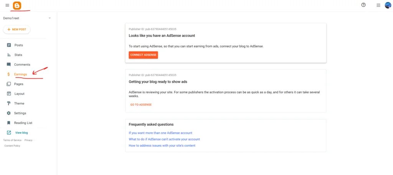This screenshot has width=393, height=175.
Task: Go to Layout section
Action: click(19, 94)
